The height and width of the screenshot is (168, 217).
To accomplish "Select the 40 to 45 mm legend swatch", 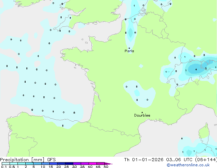I will tap(93, 164).
